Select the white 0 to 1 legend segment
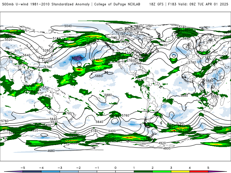This screenshot has height=173, width=231. (x=125, y=172)
